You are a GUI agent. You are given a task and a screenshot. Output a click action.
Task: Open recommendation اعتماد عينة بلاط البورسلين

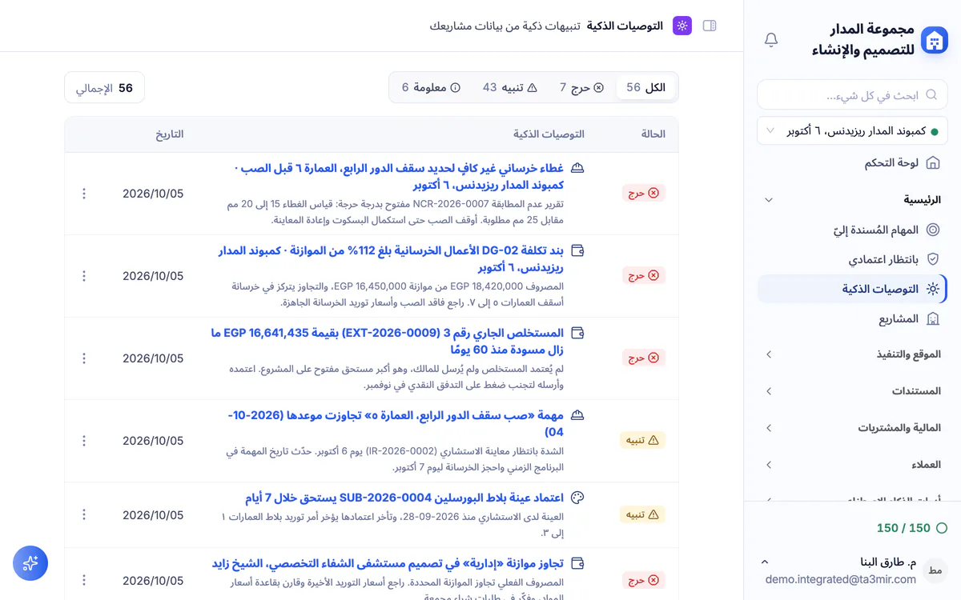404,498
